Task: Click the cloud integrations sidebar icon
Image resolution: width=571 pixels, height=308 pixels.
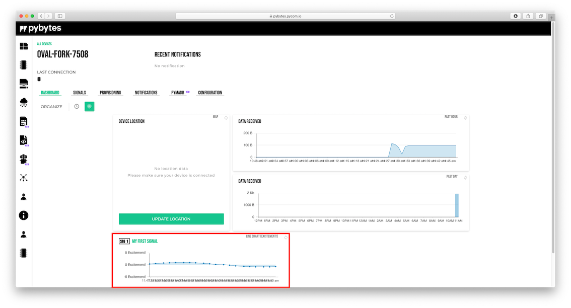Action: [24, 102]
